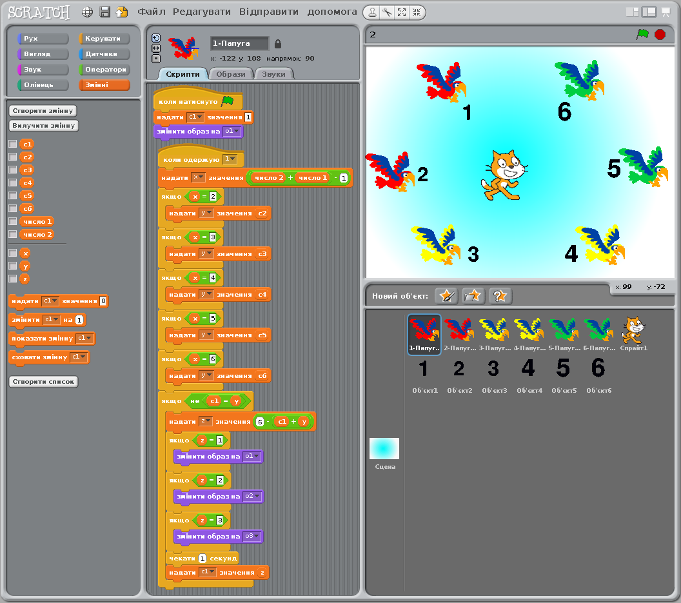Open the Керувати block category
The width and height of the screenshot is (681, 603).
coord(104,39)
